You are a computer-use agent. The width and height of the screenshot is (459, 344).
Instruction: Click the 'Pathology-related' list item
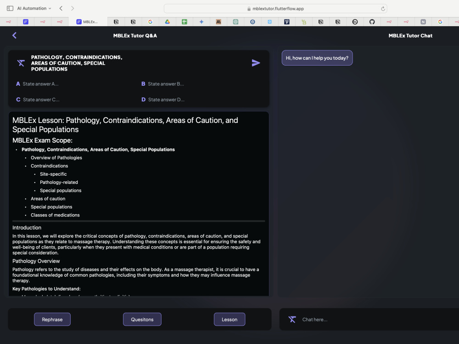(x=59, y=182)
